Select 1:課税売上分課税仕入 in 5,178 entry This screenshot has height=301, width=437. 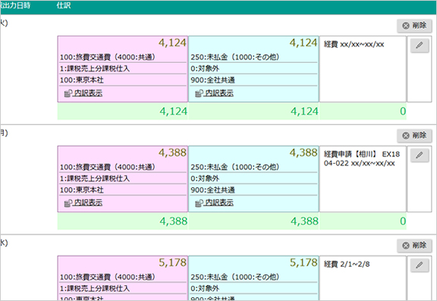click(x=95, y=288)
